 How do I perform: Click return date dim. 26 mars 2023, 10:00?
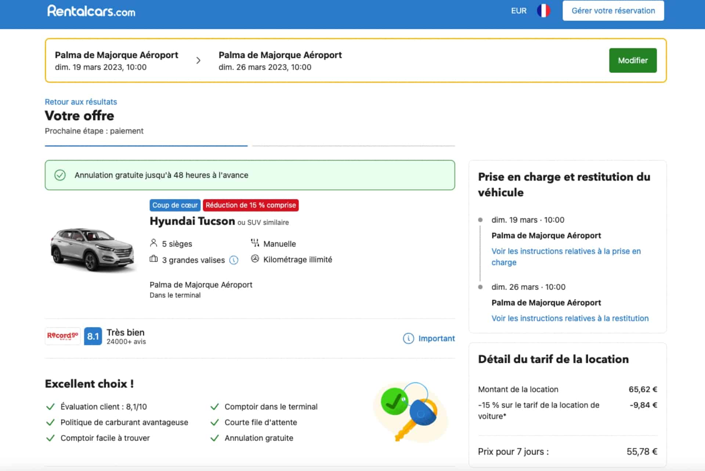[265, 67]
